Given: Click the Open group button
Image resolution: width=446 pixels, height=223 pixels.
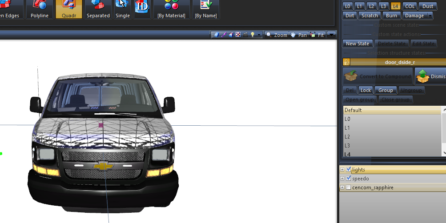Looking at the screenshot, I should (360, 100).
